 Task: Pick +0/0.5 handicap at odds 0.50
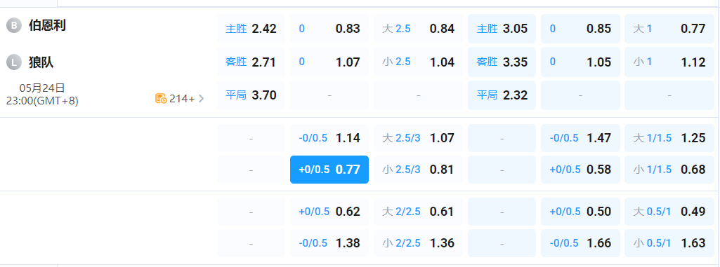580,212
